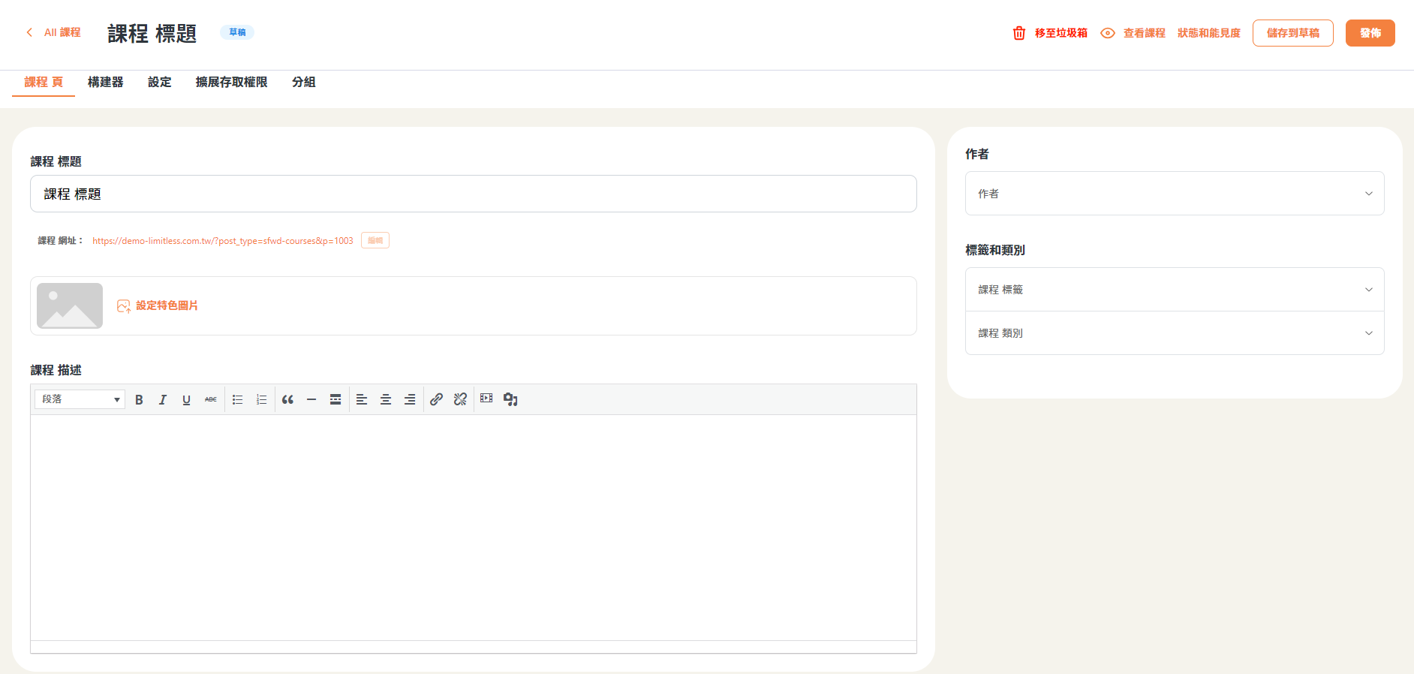The image size is (1414, 674).
Task: Expand the 課程 標籤 tags section
Action: (x=1174, y=290)
